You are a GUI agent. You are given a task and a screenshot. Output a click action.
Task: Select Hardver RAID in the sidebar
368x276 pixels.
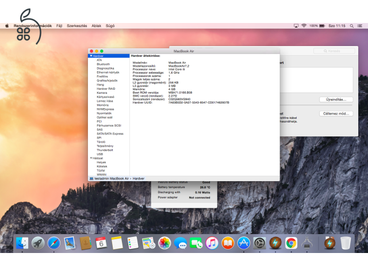(x=106, y=89)
